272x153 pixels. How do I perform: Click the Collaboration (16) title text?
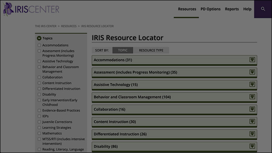[x=110, y=110]
